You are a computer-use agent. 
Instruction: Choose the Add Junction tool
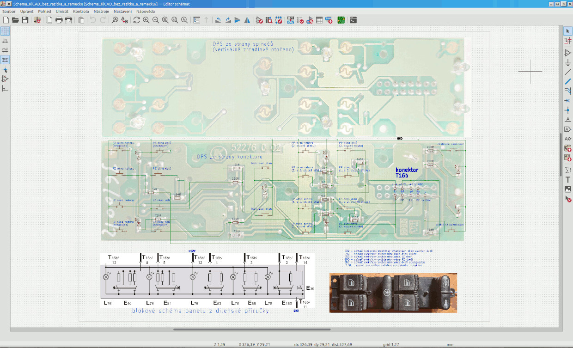tap(568, 110)
